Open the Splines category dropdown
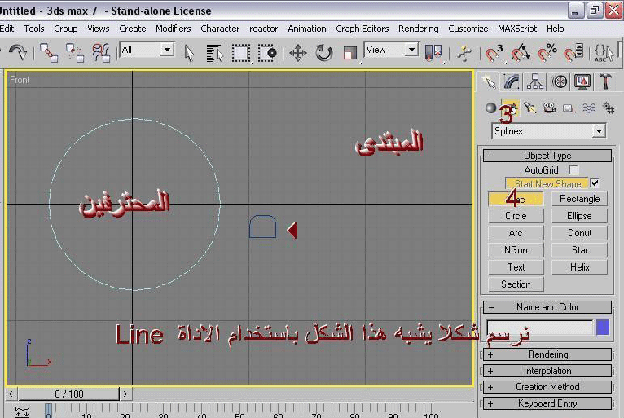Screen dimensions: 624x418 599,131
